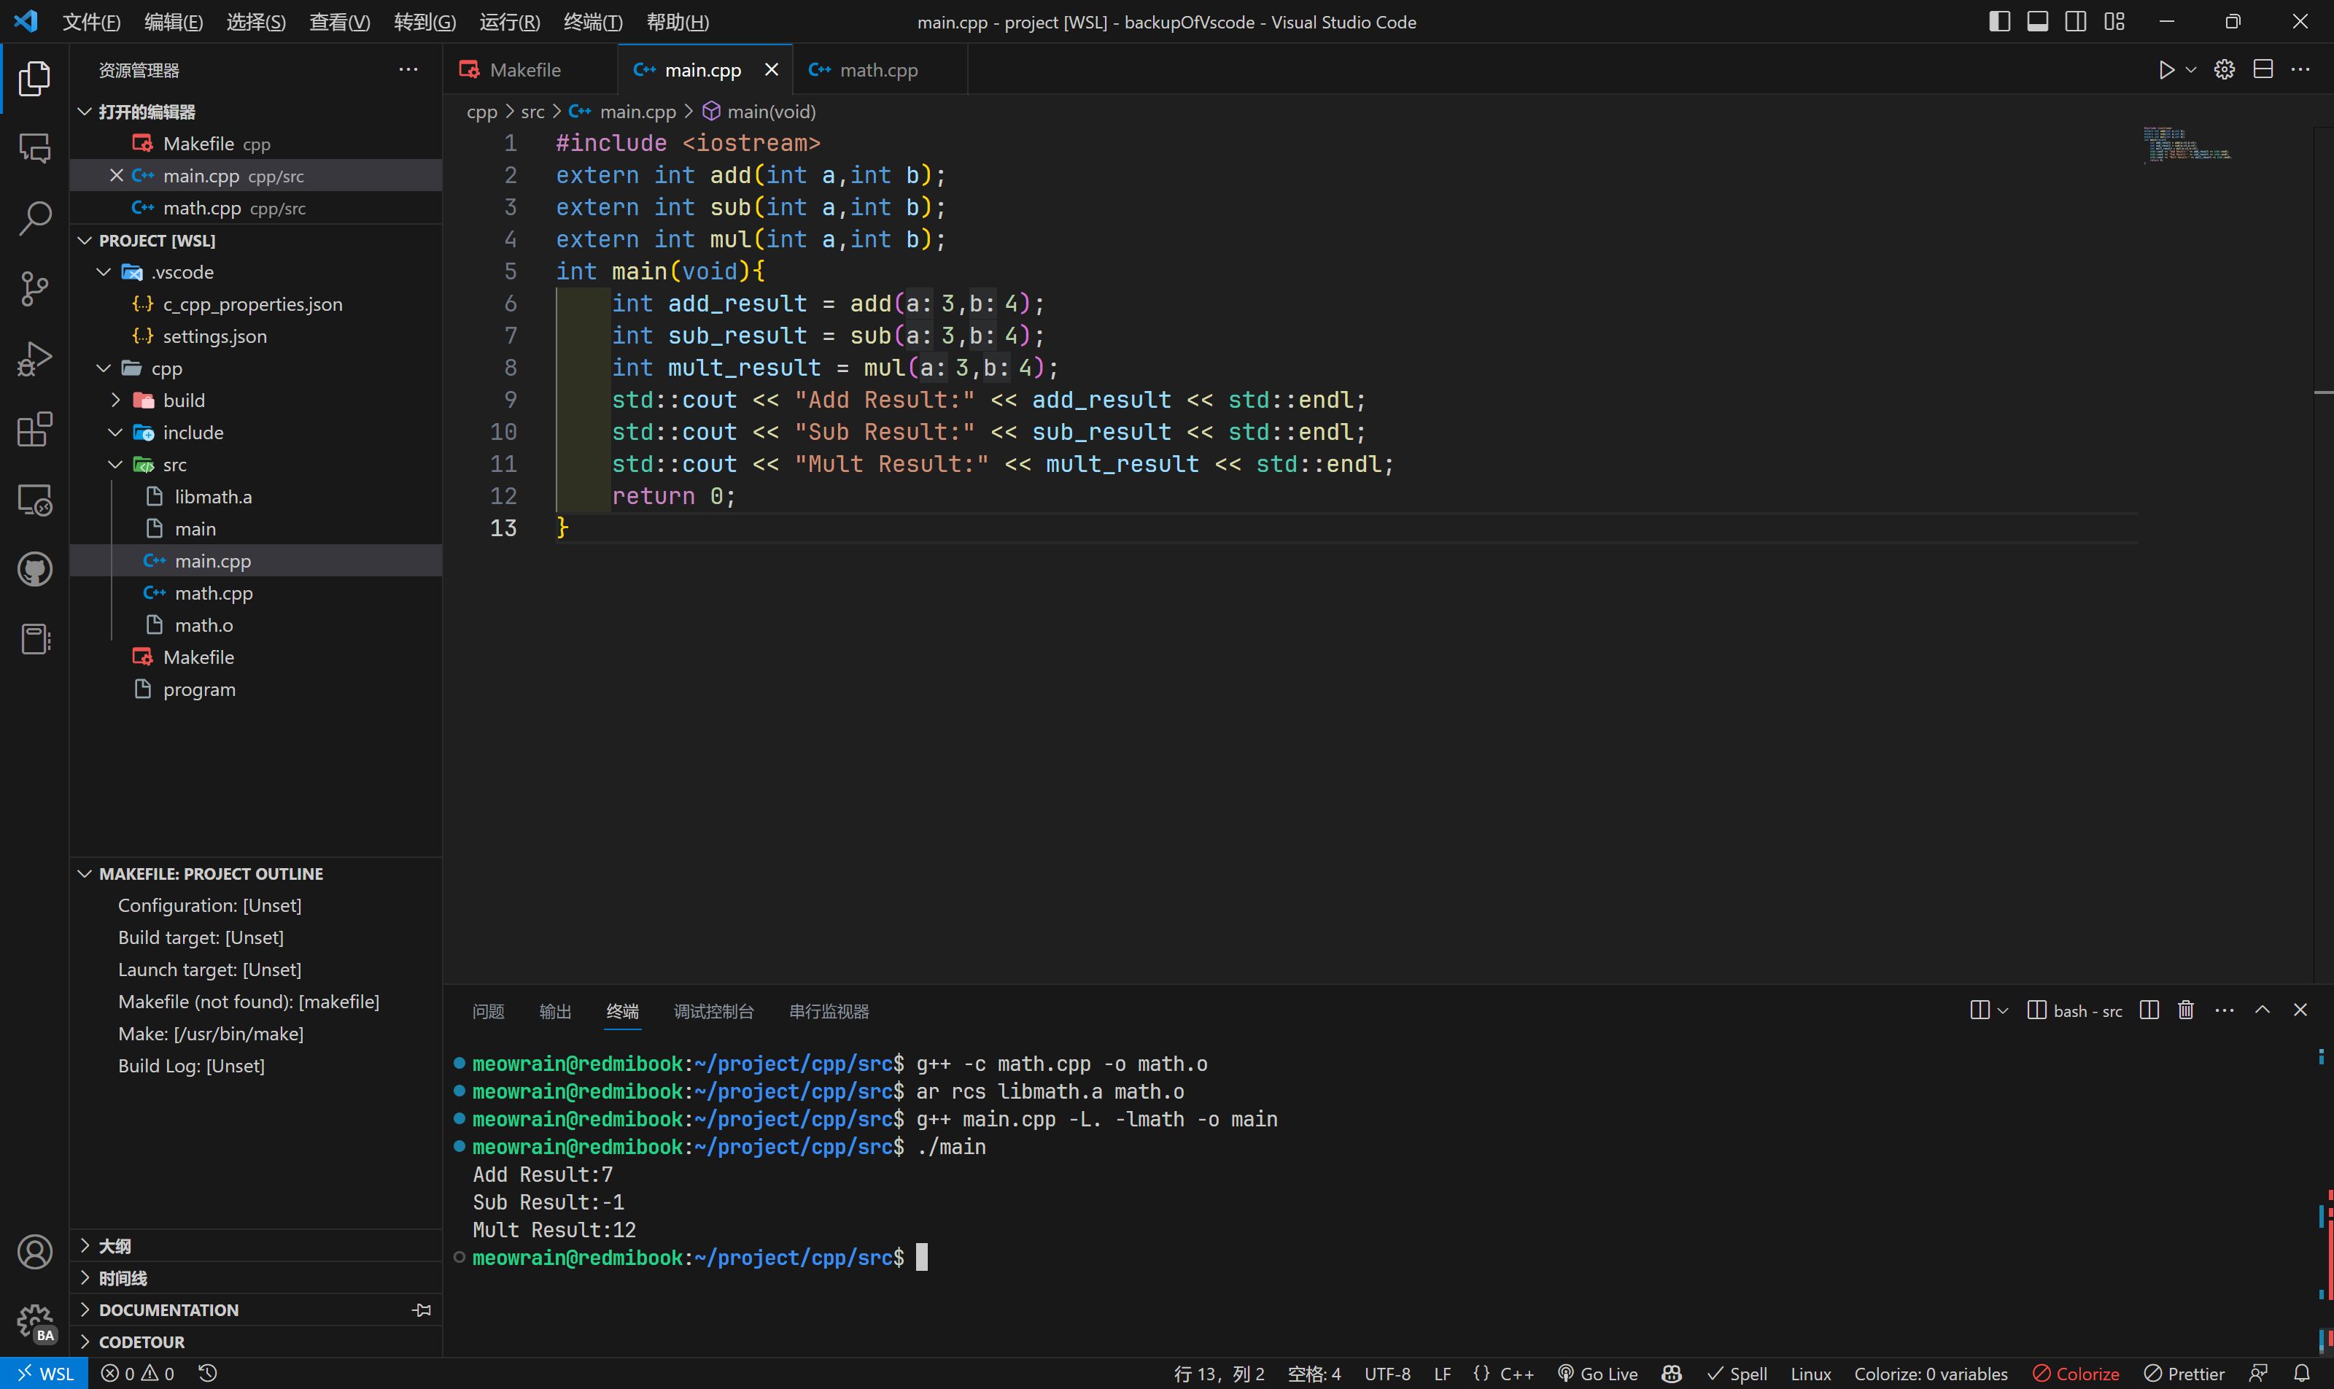Viewport: 2334px width, 1389px height.
Task: Switch to the math.cpp editor tab
Action: [878, 70]
